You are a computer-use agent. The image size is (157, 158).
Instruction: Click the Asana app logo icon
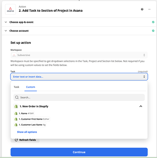click(x=10, y=9)
